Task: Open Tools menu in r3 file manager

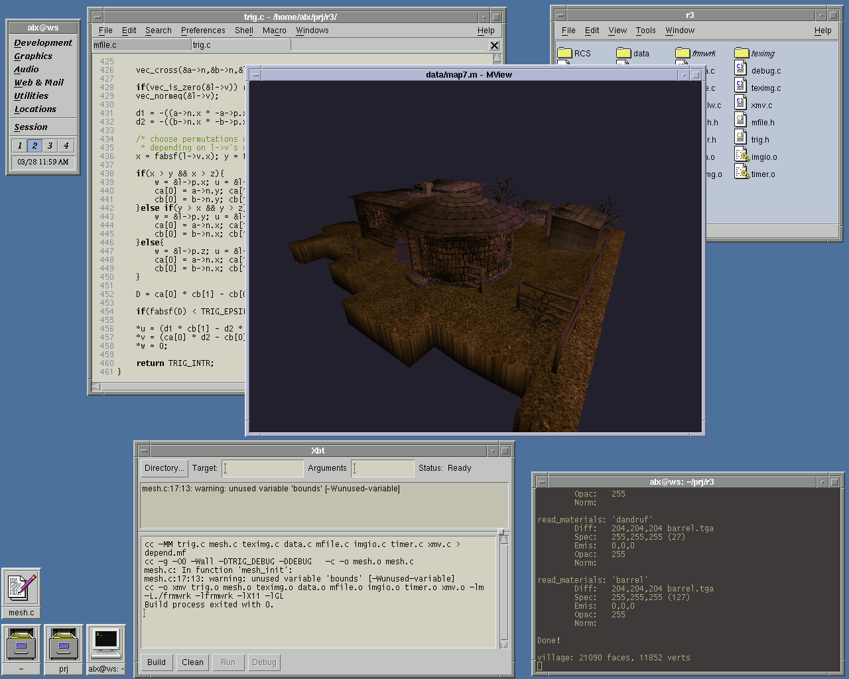Action: 645,31
